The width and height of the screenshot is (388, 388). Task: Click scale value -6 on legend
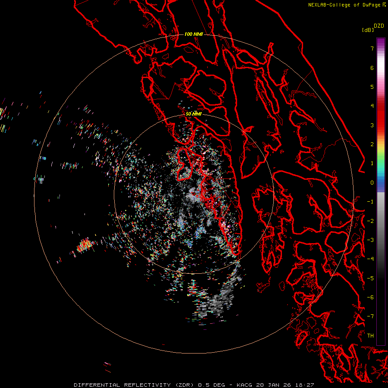[x=370, y=297]
